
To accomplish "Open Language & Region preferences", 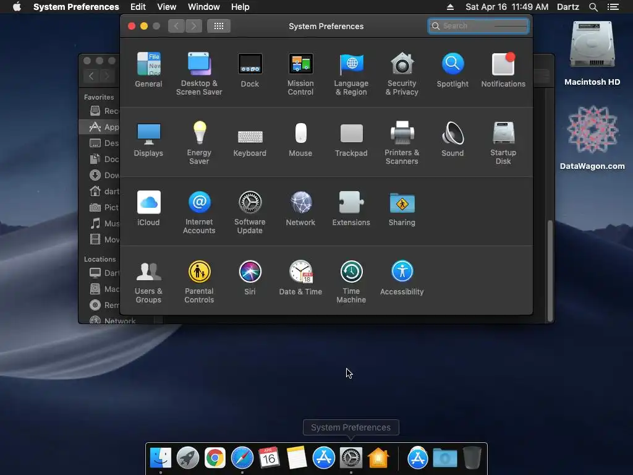I will 351,74.
